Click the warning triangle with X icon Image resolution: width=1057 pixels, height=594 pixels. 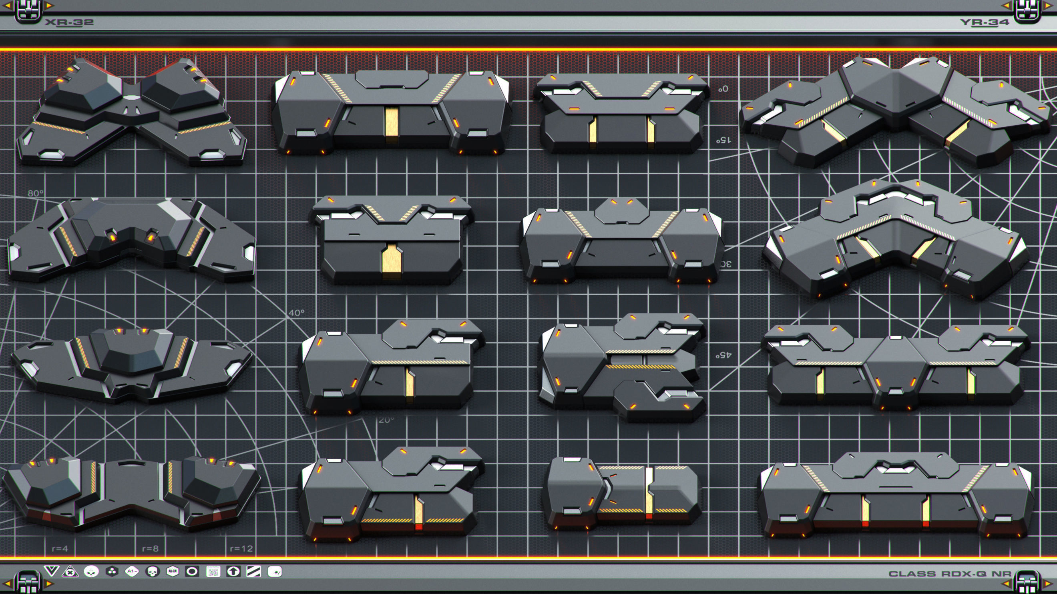click(70, 572)
